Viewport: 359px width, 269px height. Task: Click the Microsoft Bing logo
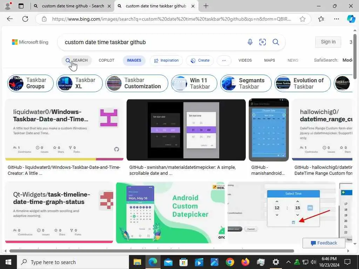click(x=30, y=42)
